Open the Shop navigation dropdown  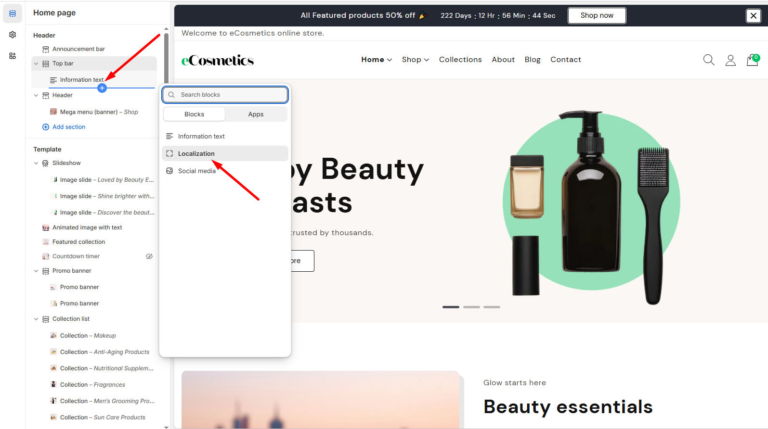coord(416,60)
